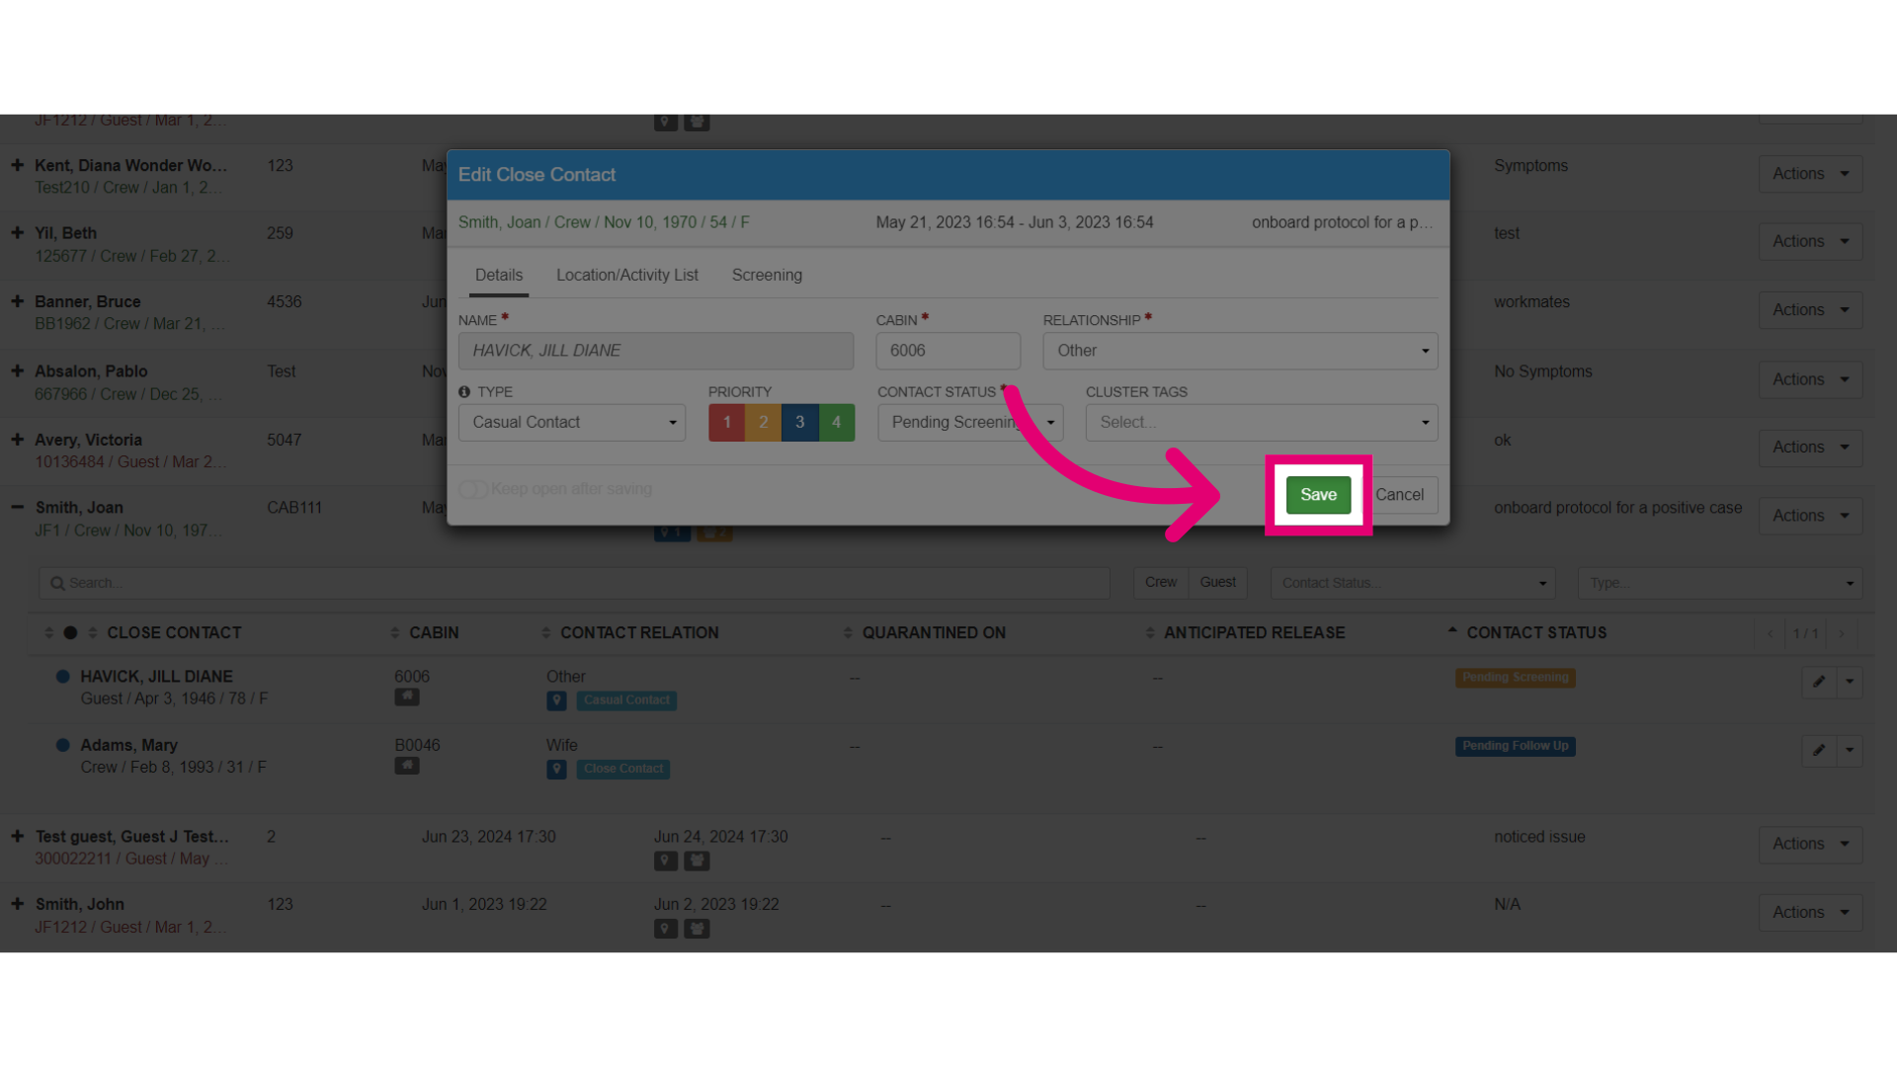Expand the Banner, Bruce row
Image resolution: width=1897 pixels, height=1067 pixels.
click(x=17, y=301)
